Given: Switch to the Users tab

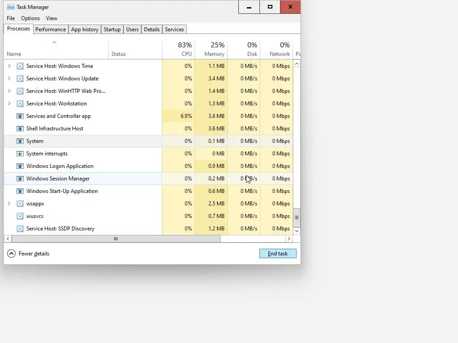Looking at the screenshot, I should [132, 29].
